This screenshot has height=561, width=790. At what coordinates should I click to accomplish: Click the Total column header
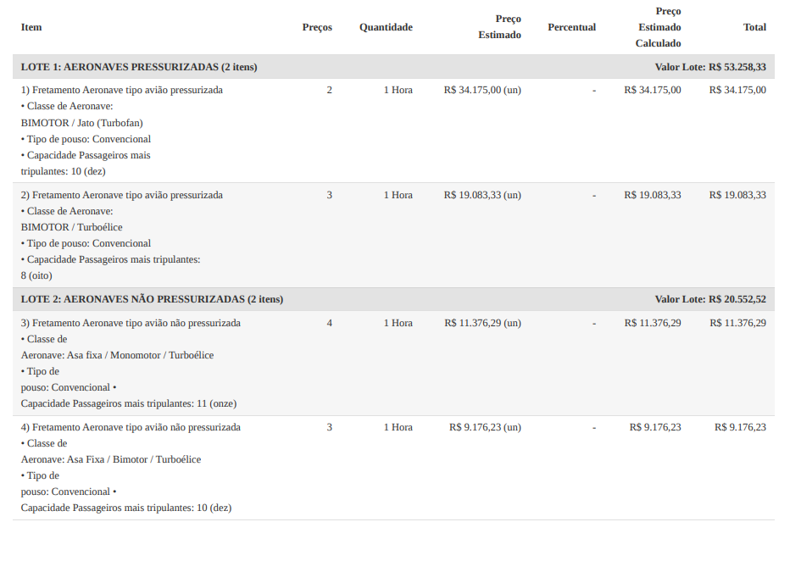click(754, 27)
